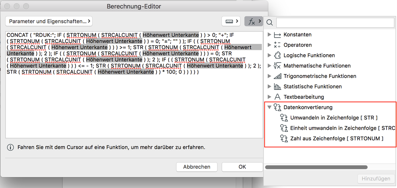The width and height of the screenshot is (397, 188).
Task: Click the Textbearbeitung letter A icon
Action: tap(277, 97)
